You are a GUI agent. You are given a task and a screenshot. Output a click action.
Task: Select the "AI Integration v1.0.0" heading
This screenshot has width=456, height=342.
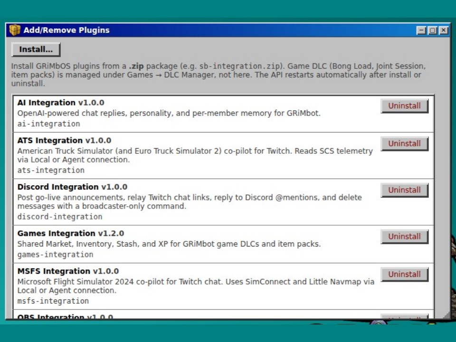click(x=61, y=103)
